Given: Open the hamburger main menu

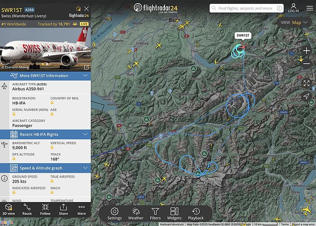Looking at the screenshot, I should coord(310,8).
